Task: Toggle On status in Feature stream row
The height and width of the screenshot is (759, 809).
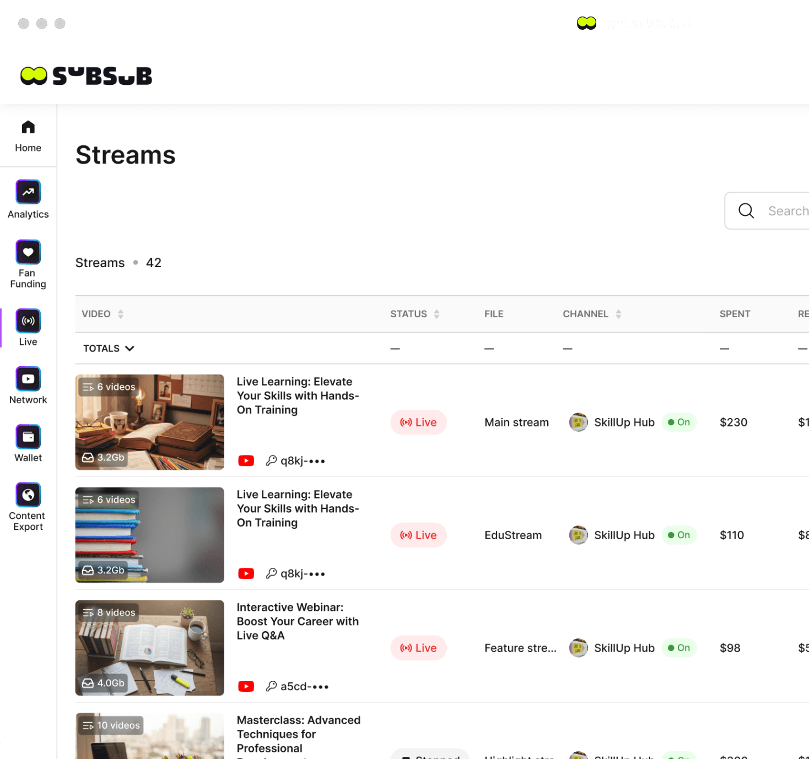Action: tap(679, 648)
